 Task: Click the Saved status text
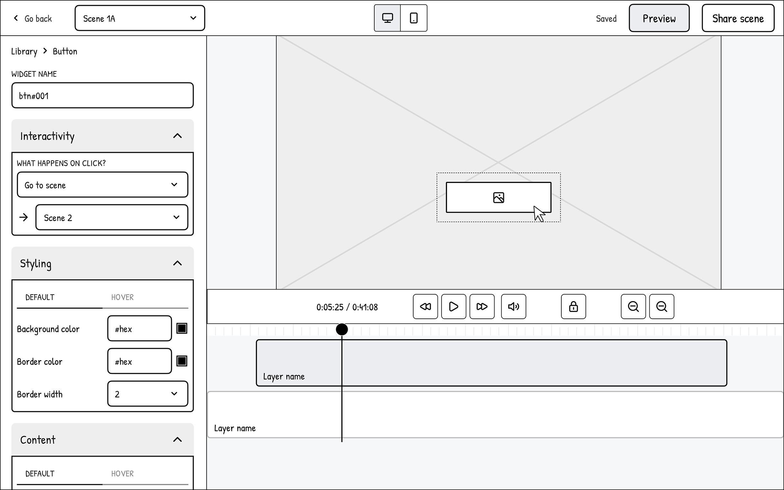pyautogui.click(x=606, y=19)
